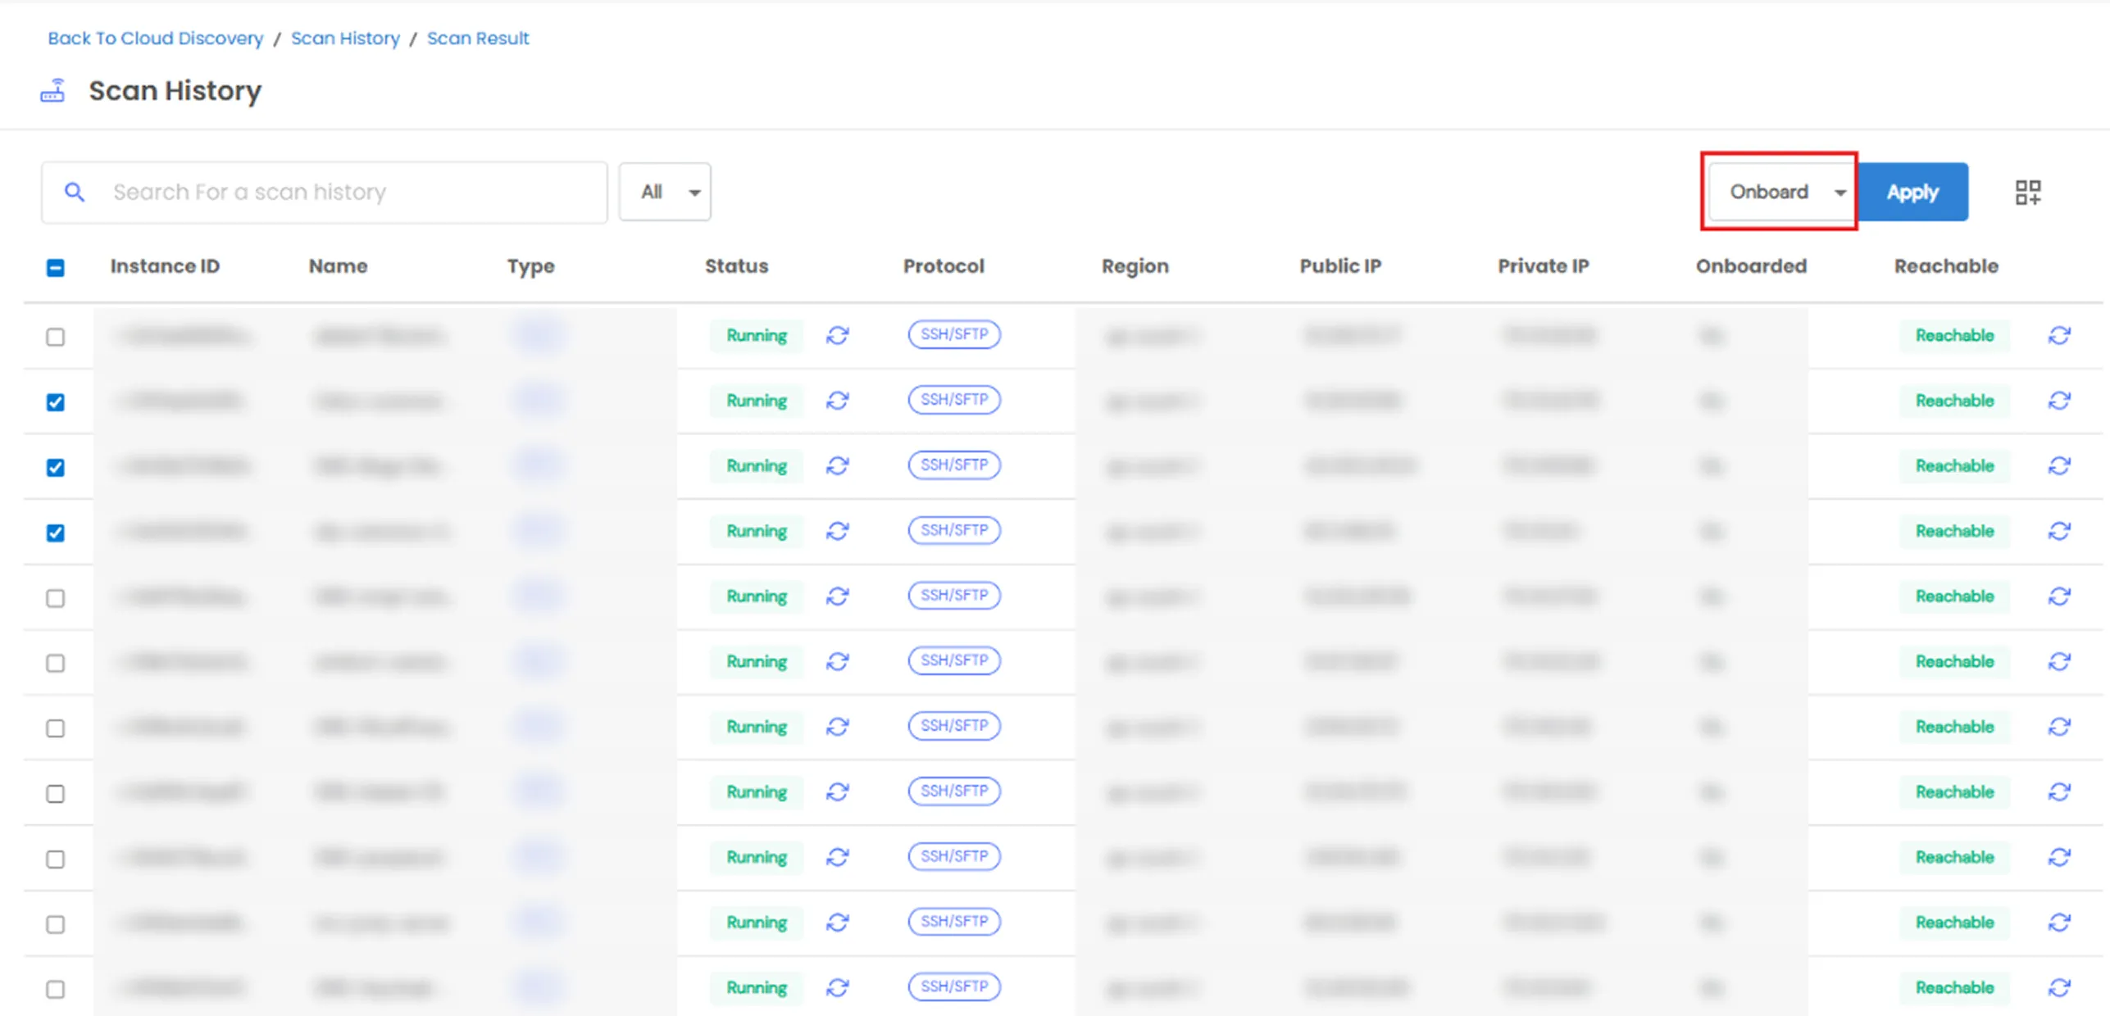Refresh status of the eighth table row

point(837,792)
